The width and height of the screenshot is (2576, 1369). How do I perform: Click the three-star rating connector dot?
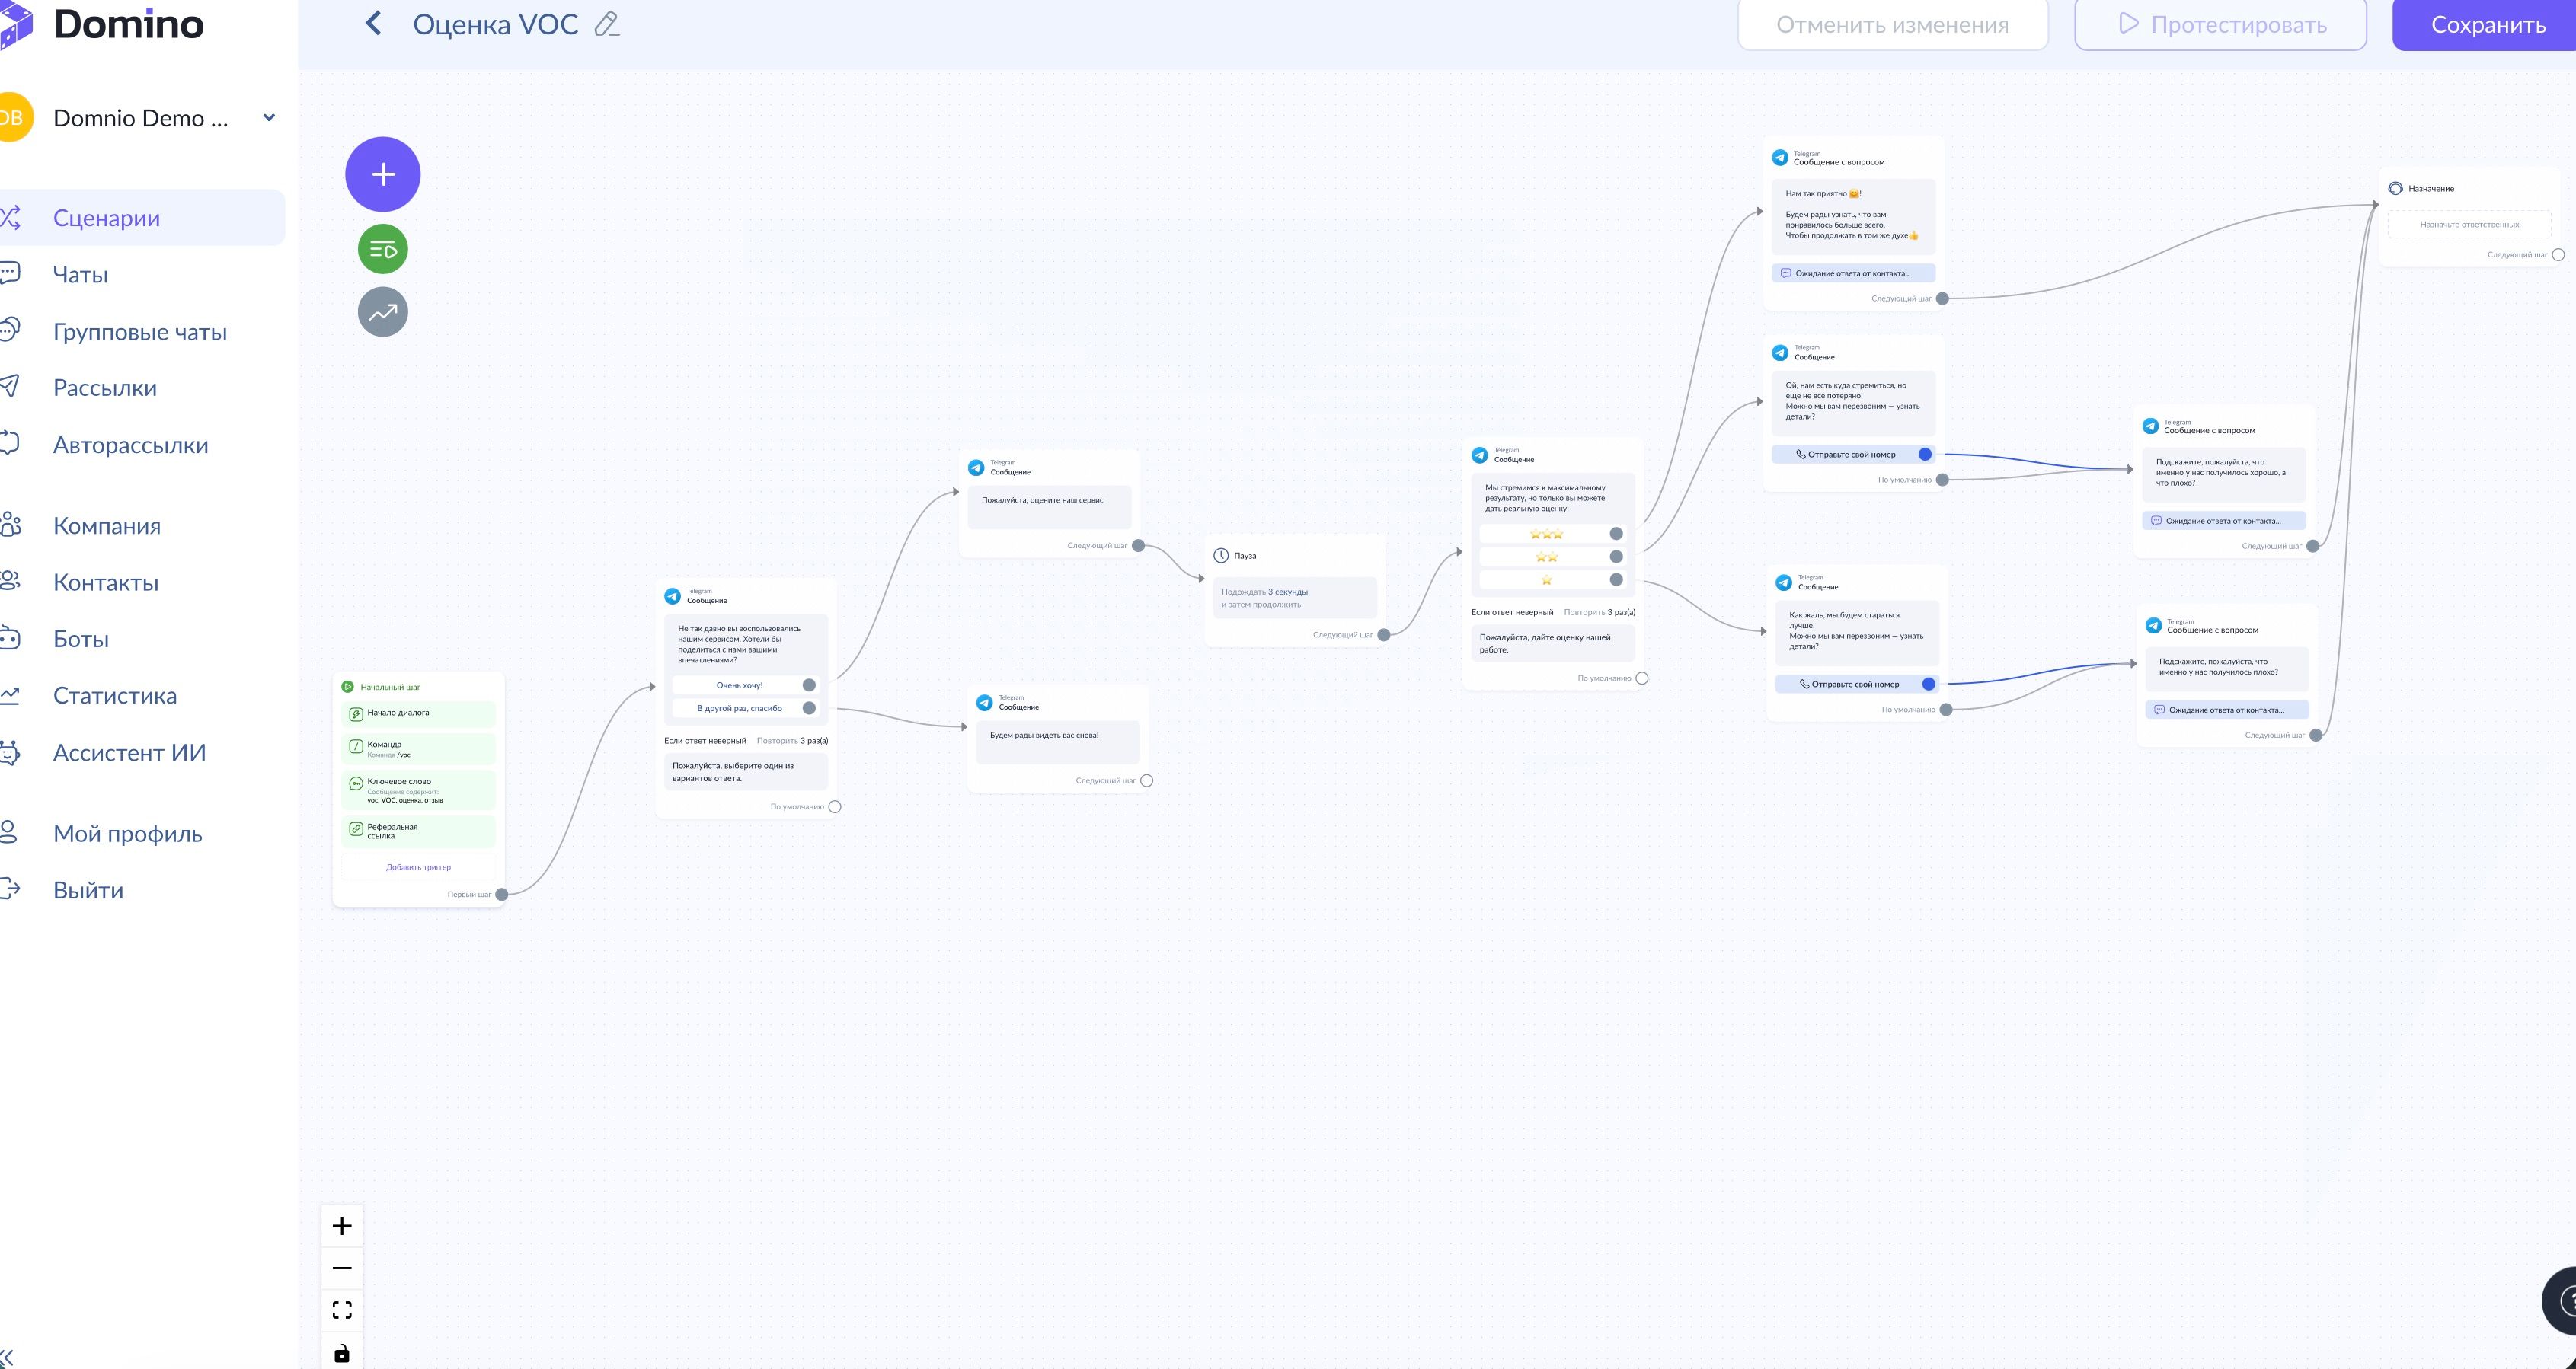tap(1616, 534)
